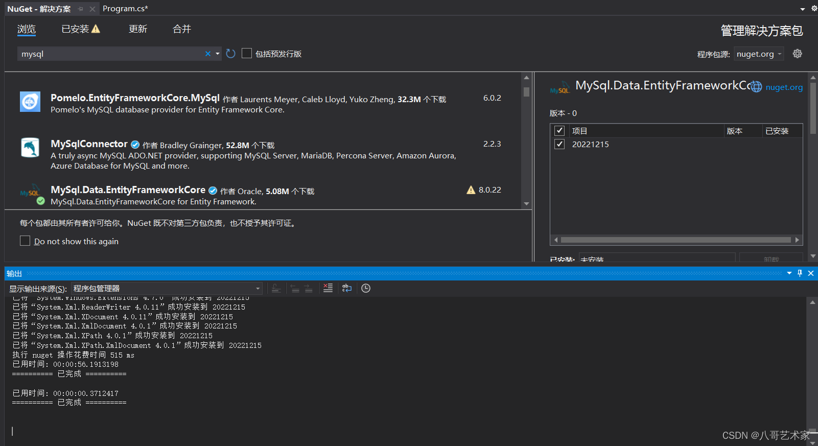Toggle select-all projects checkbox in header
This screenshot has height=446, width=818.
(559, 130)
